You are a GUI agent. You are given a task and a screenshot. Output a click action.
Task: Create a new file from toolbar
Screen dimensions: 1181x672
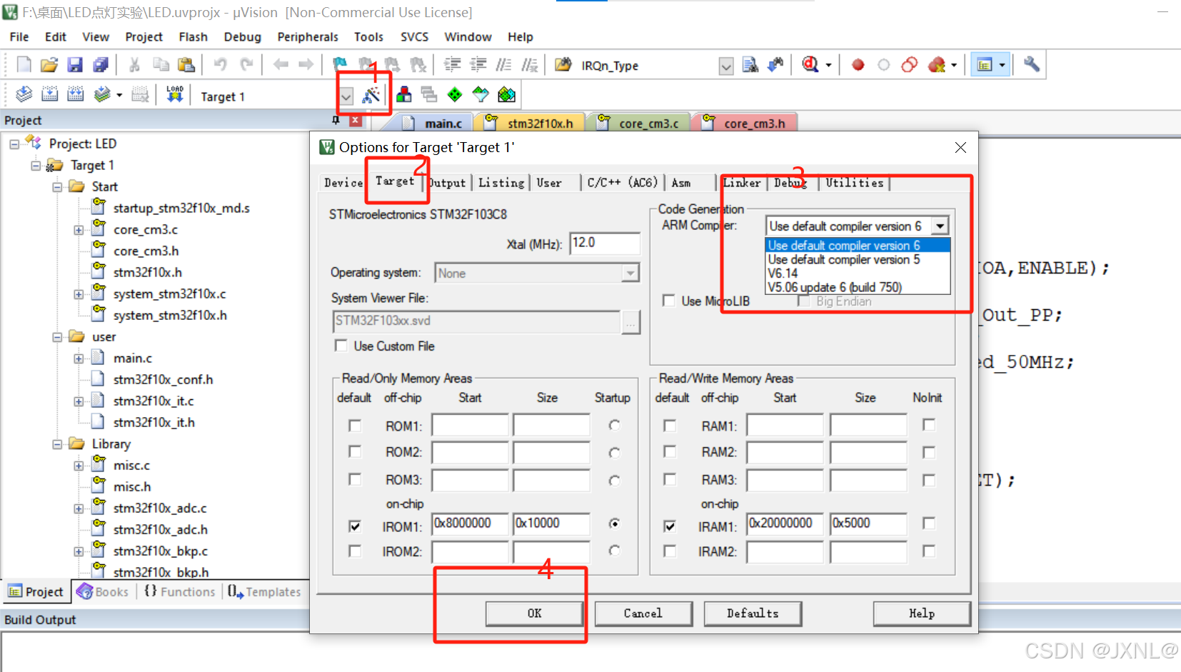(x=24, y=65)
